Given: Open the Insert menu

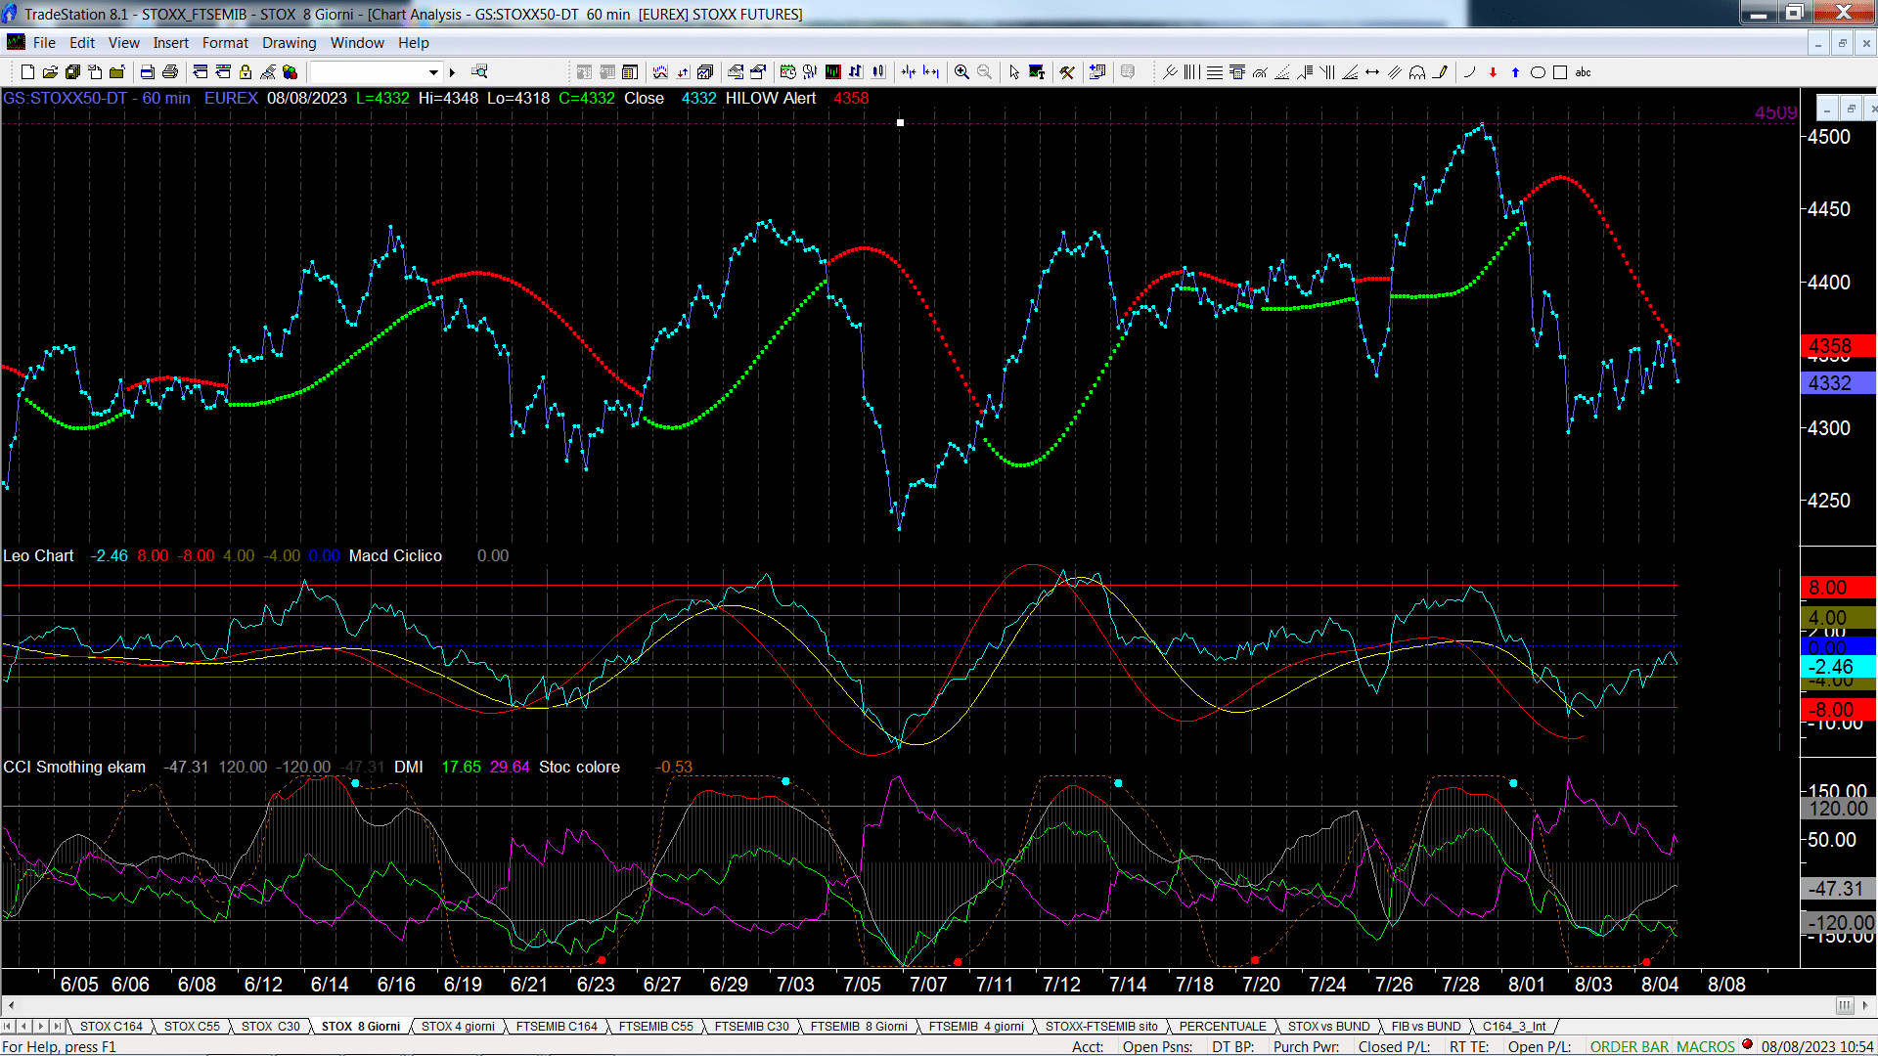Looking at the screenshot, I should 170,43.
